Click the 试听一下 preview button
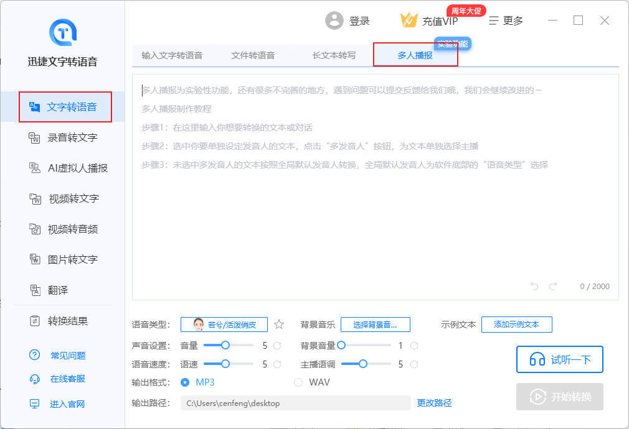Viewport: 629px width, 429px height. point(559,359)
